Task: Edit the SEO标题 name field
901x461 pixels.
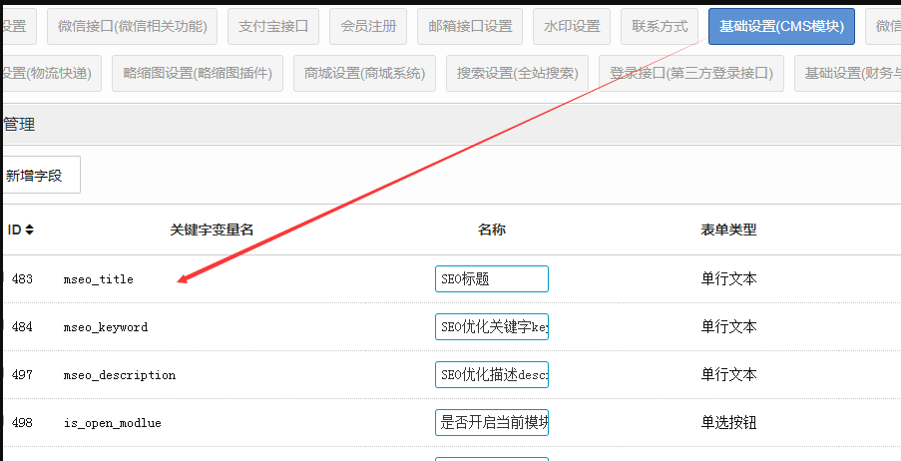Action: [492, 278]
